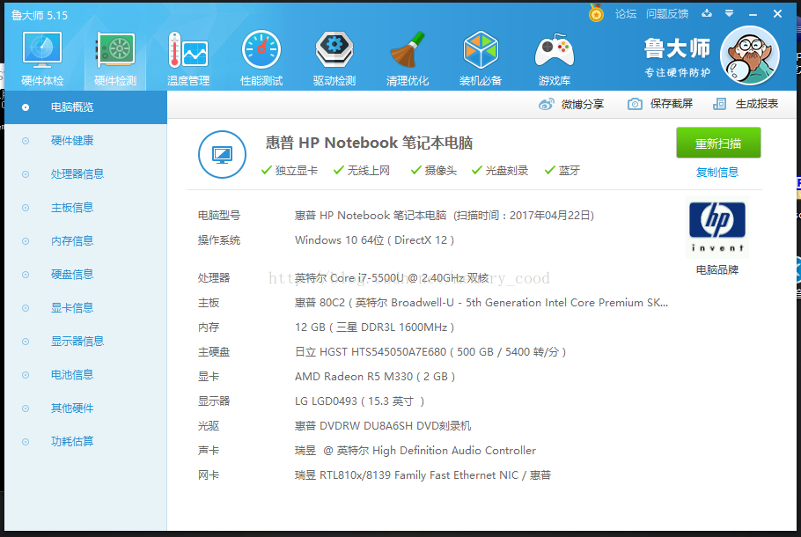Open 温度管理 temperature management icon

click(x=188, y=50)
